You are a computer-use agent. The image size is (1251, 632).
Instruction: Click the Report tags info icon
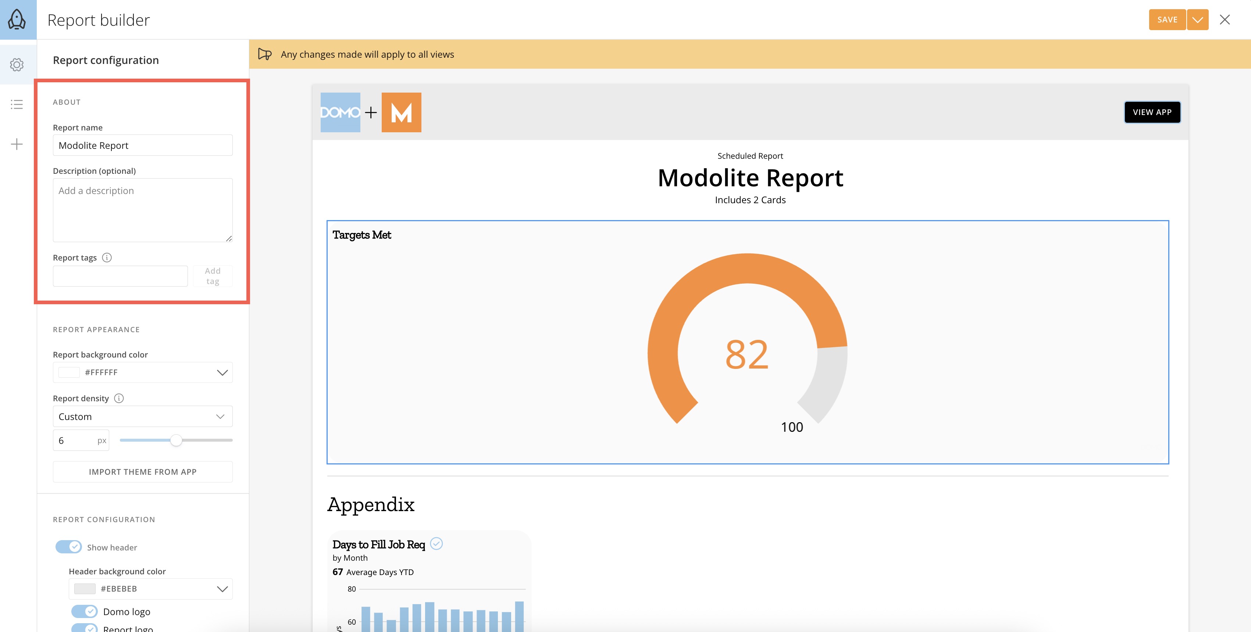[107, 258]
